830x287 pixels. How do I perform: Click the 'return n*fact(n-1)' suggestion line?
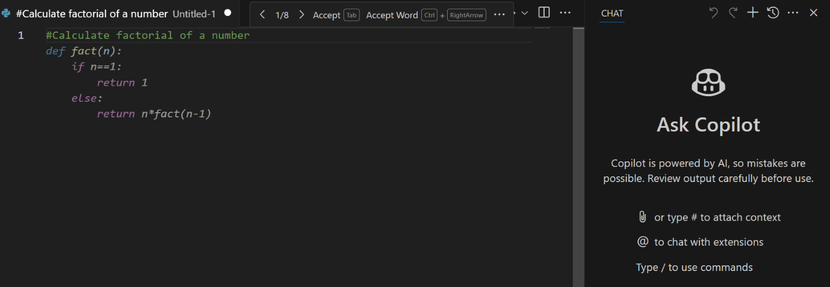click(154, 114)
